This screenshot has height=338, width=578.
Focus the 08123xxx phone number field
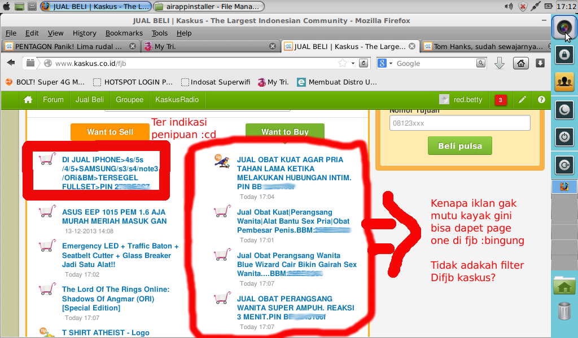459,123
